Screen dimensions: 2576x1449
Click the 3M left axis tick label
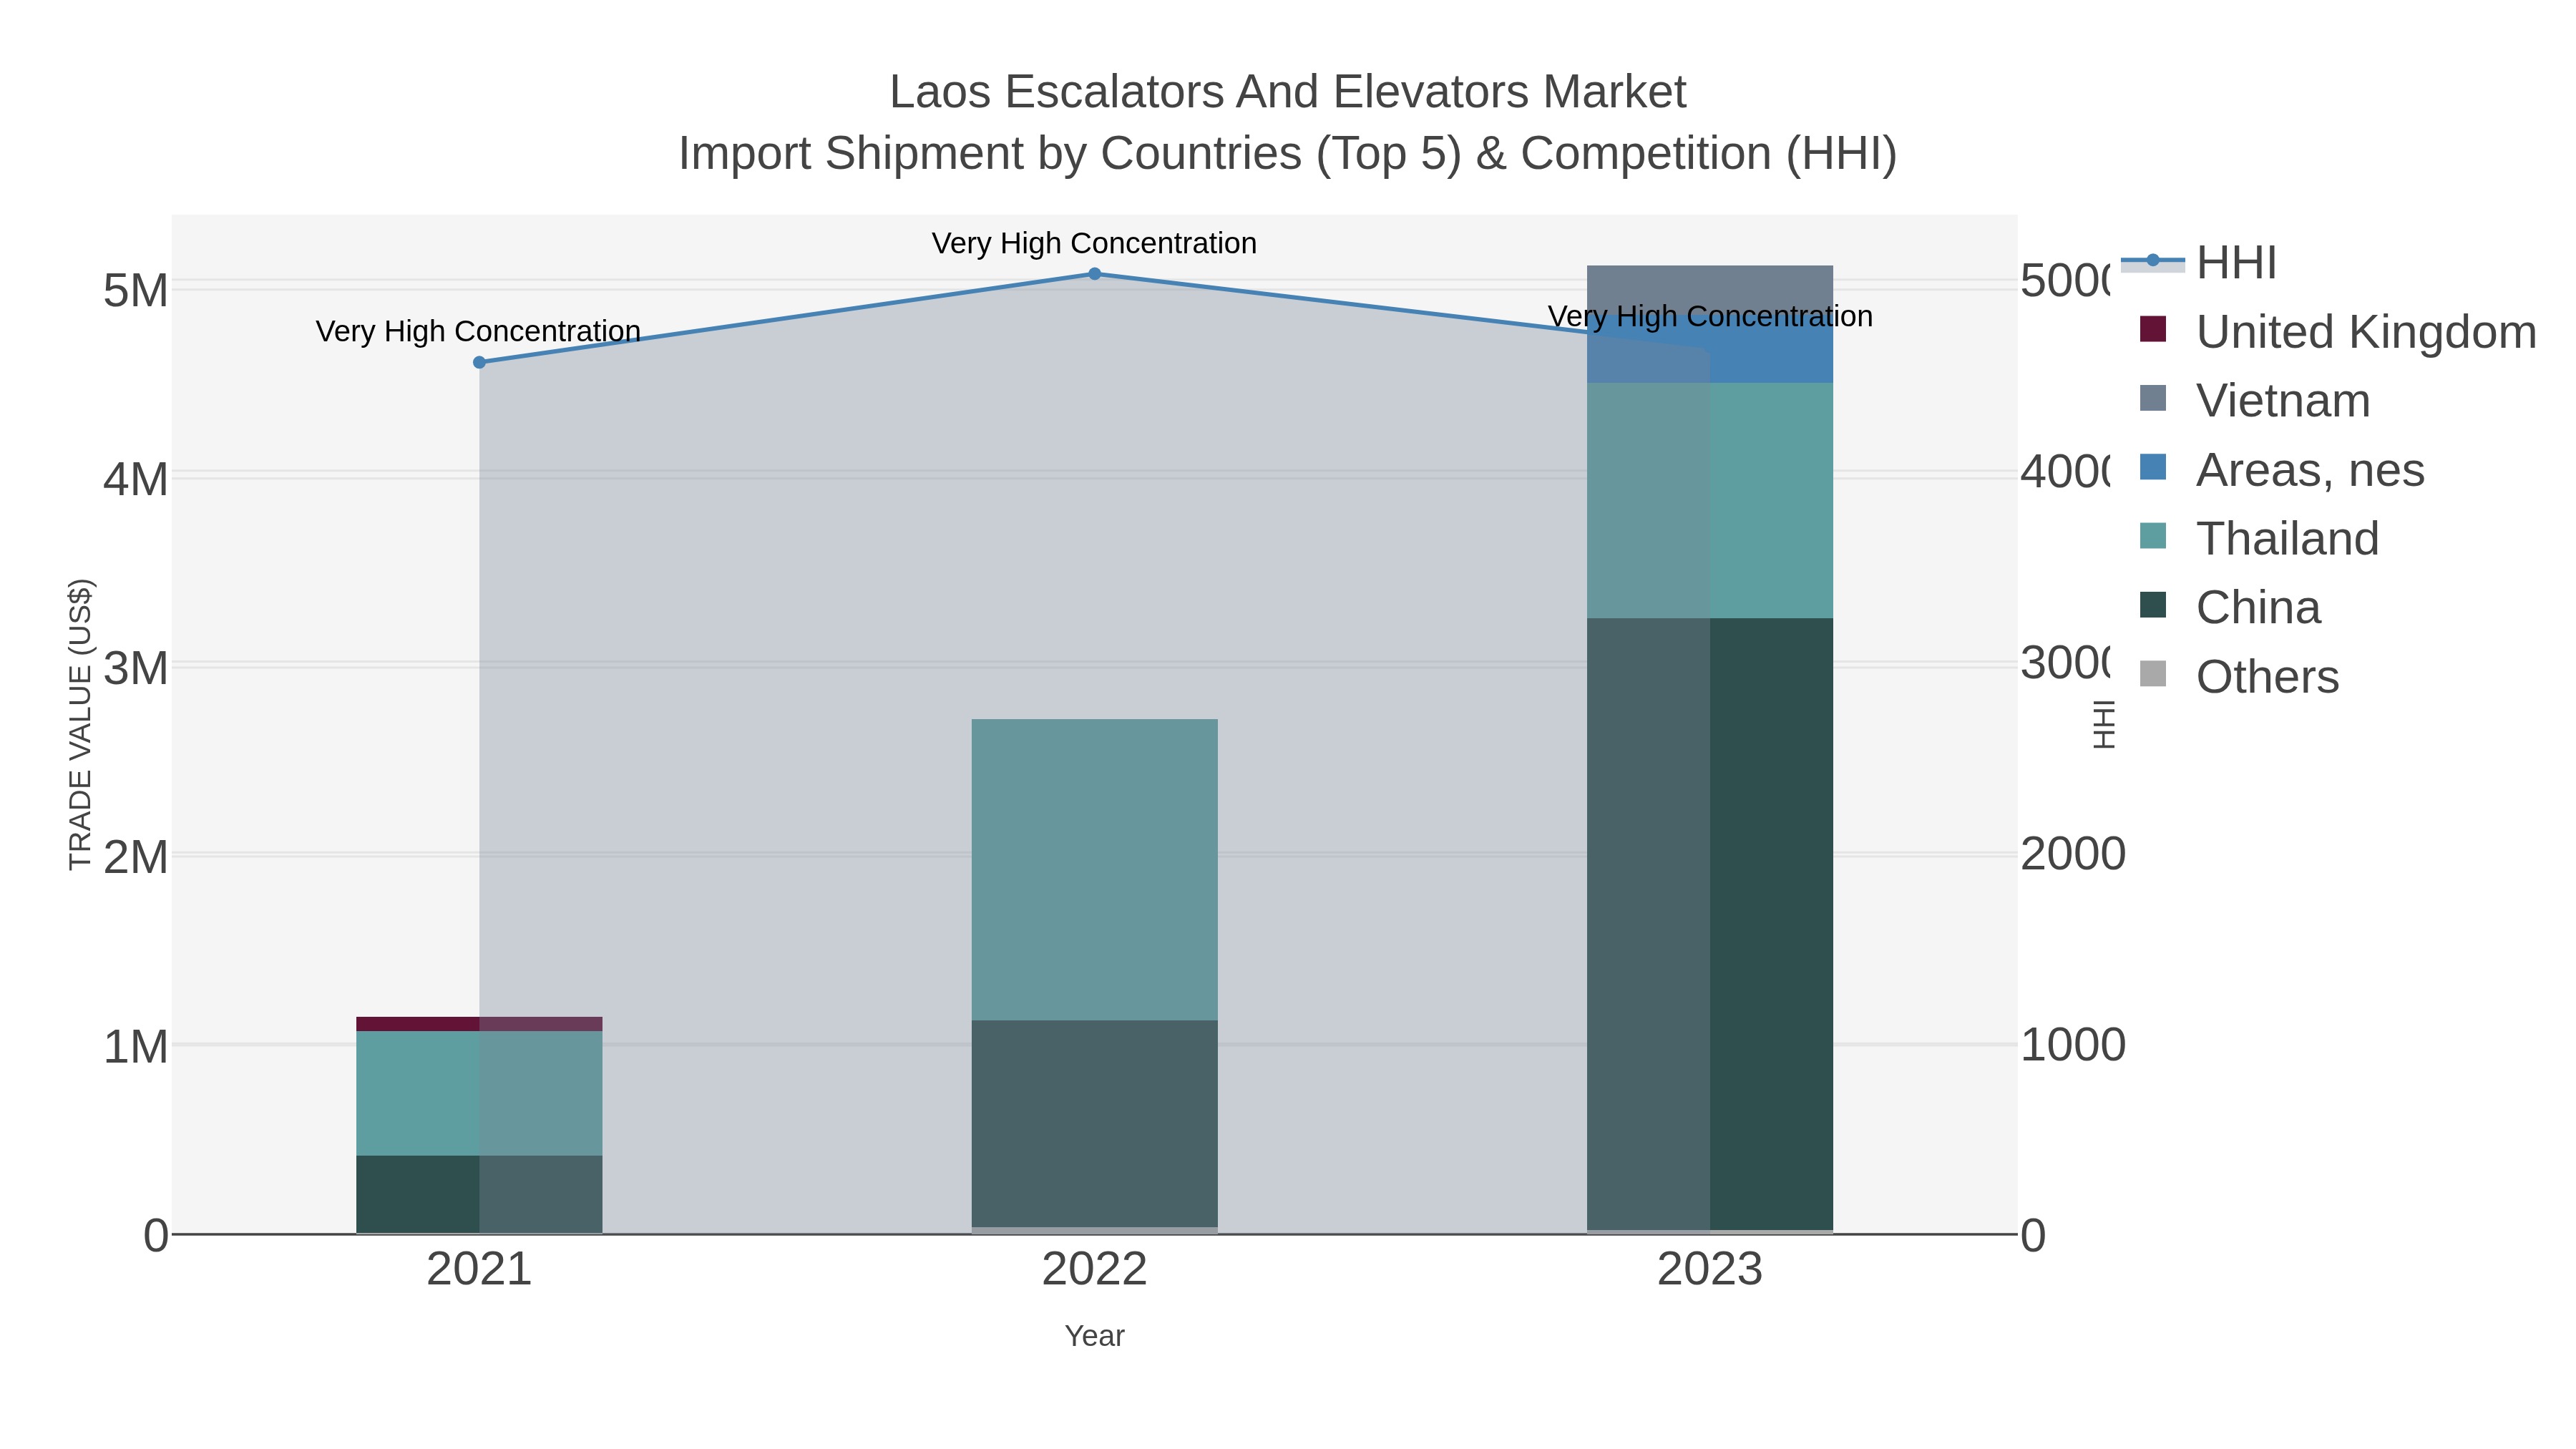click(x=136, y=668)
